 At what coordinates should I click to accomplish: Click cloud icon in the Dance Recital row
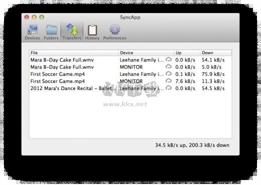169,87
